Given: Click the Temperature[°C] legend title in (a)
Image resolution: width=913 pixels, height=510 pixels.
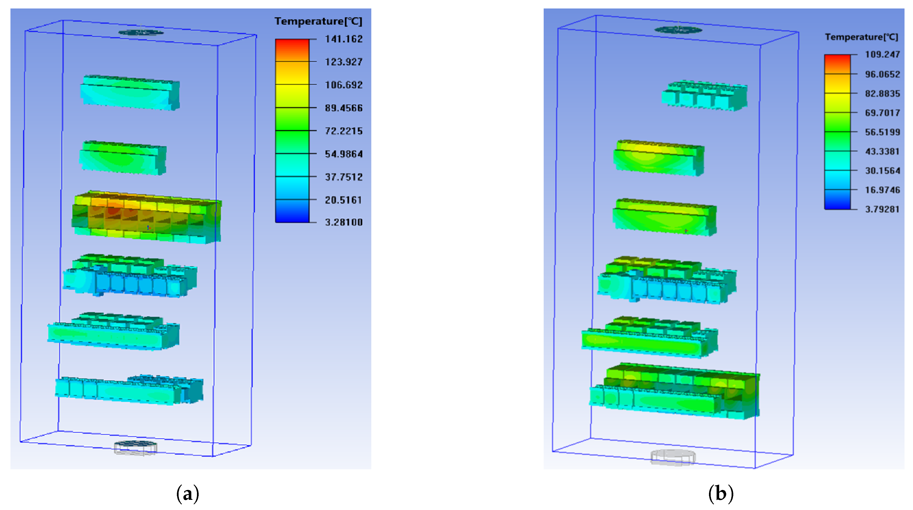Looking at the screenshot, I should 318,21.
